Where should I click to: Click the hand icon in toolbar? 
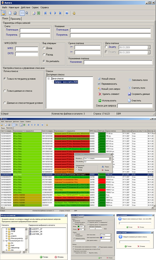[74, 13]
